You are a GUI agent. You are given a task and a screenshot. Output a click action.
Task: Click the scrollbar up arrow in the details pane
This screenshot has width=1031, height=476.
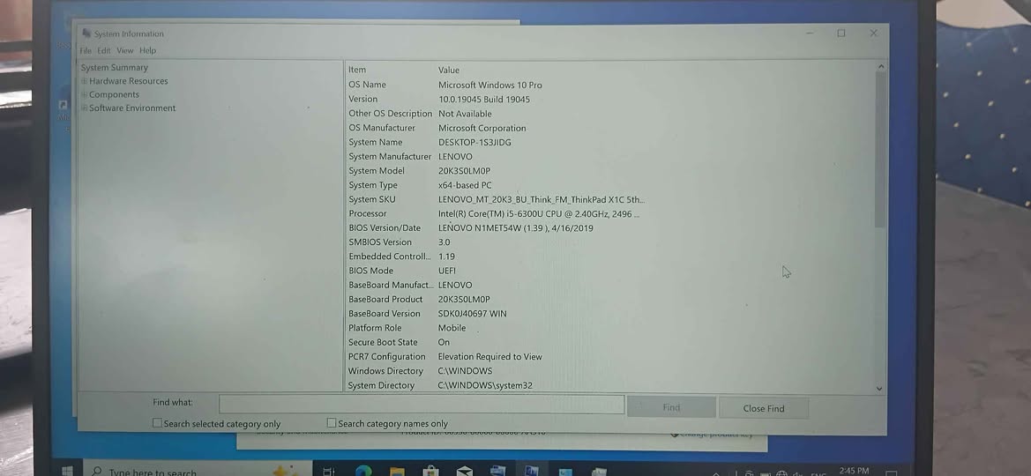881,66
